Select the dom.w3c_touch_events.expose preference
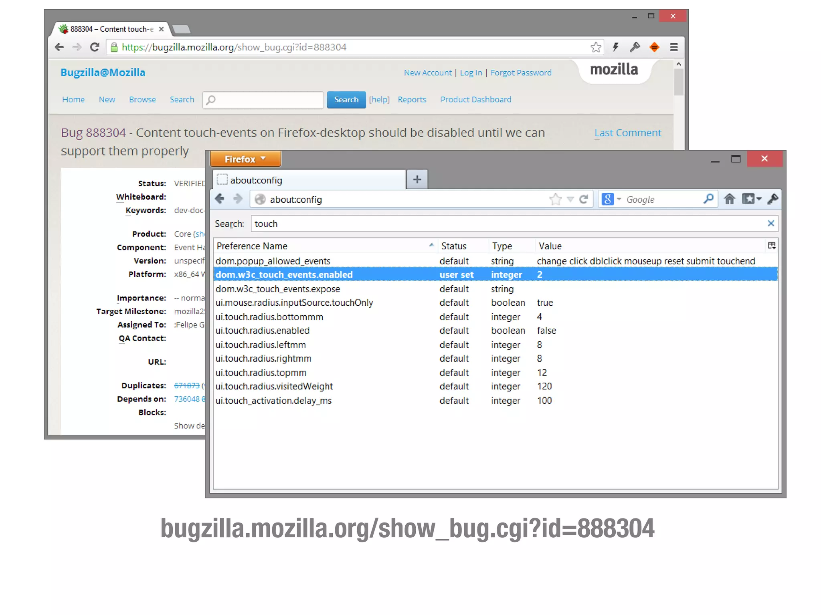Viewport: 821px width, 615px height. click(495, 289)
